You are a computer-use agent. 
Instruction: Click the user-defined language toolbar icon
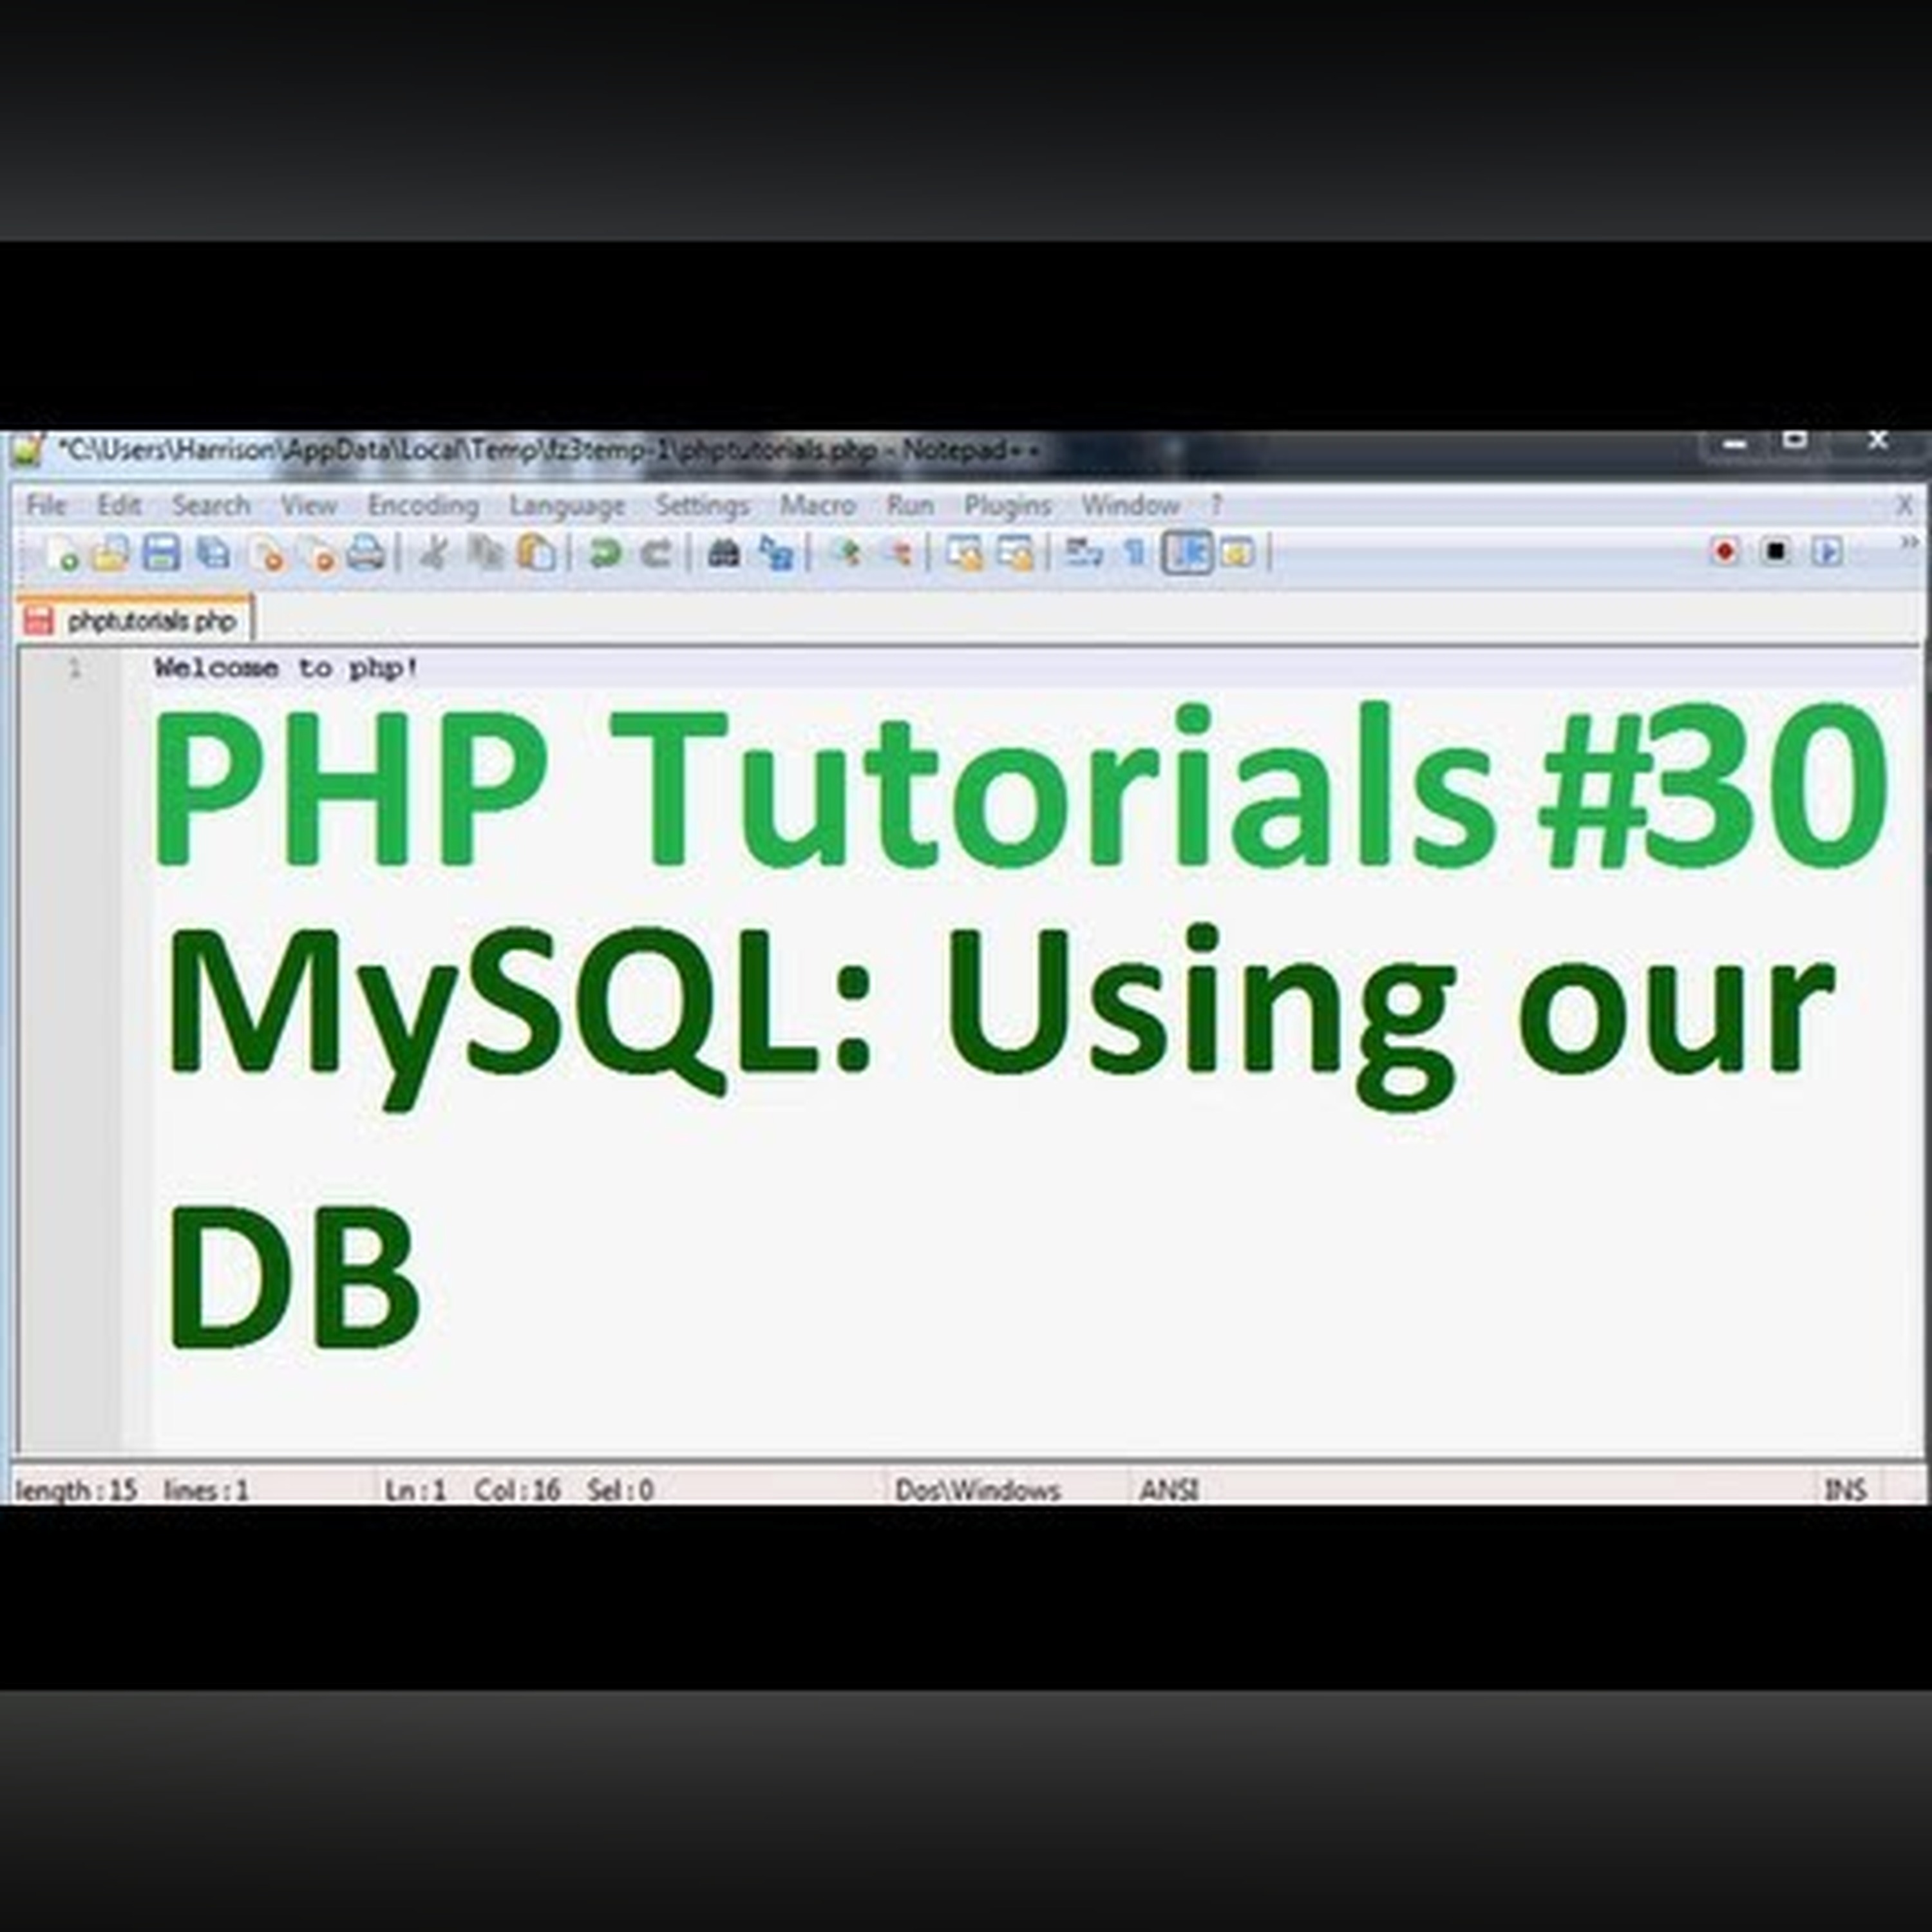pyautogui.click(x=1237, y=553)
